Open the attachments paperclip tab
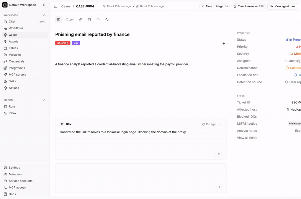This screenshot has height=199, width=301. click(80, 20)
